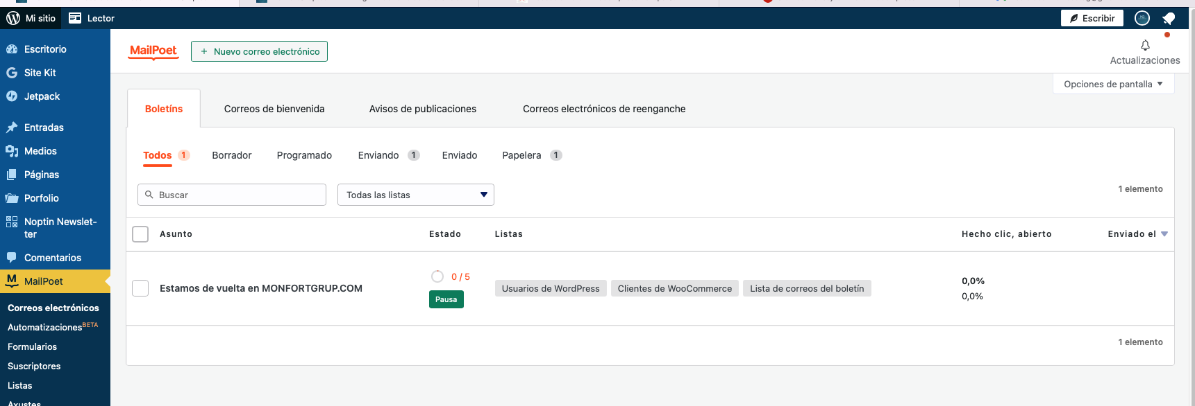Open email Estamos de vuelta en MONFORTGRUP.COM
Image resolution: width=1195 pixels, height=406 pixels.
[x=261, y=288]
